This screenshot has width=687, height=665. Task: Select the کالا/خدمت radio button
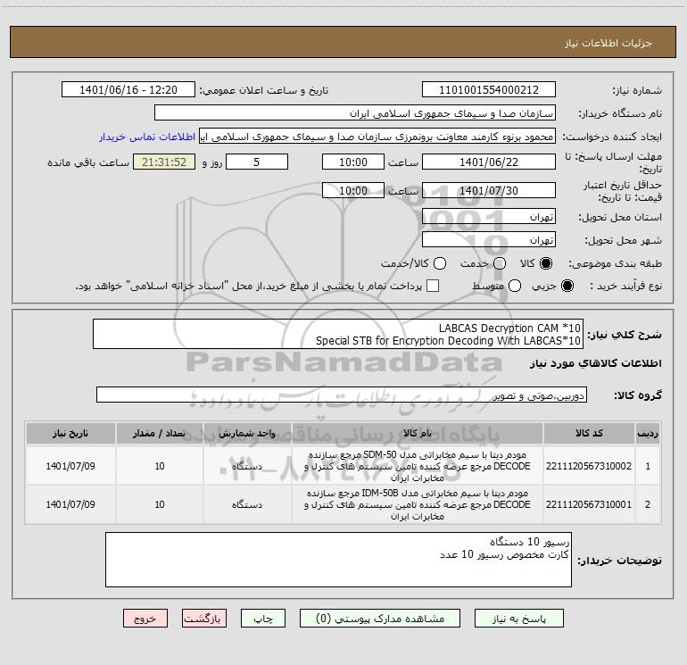[440, 263]
